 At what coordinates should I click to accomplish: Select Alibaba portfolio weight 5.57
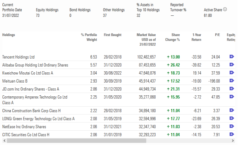tap(93, 65)
